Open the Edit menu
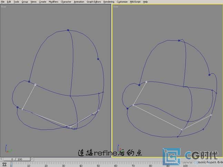223x167 pixels. (9, 2)
